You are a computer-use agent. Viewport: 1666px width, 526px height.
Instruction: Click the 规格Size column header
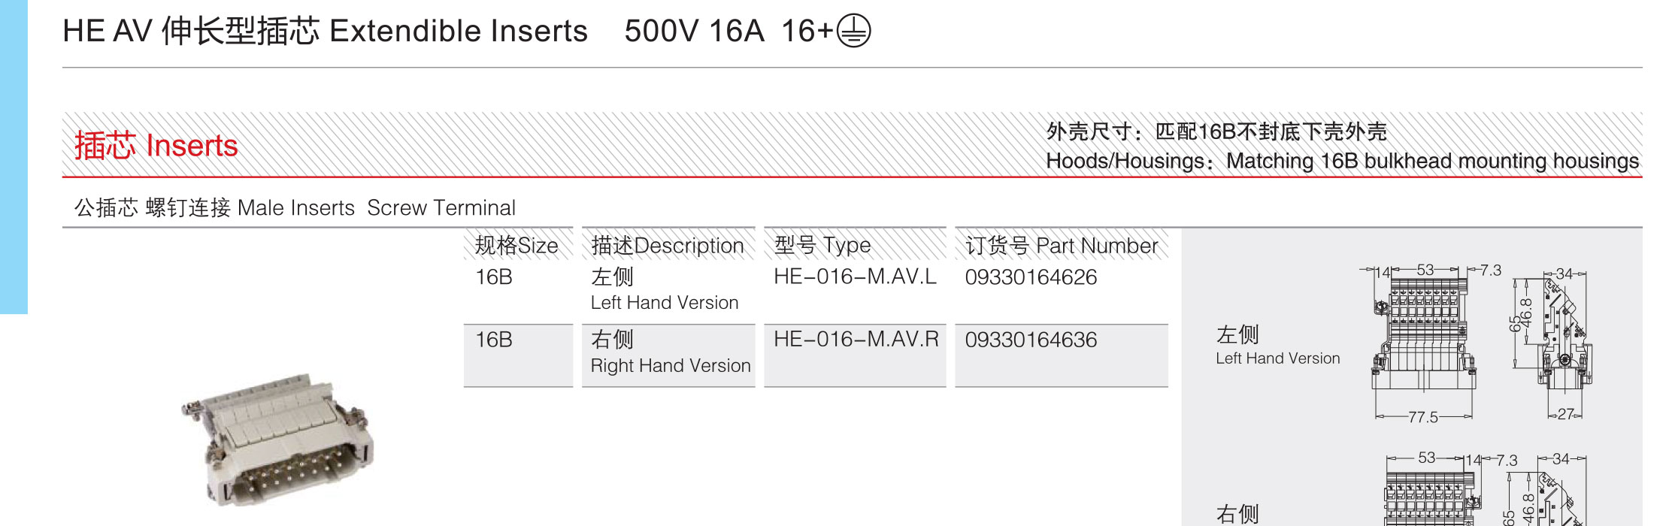(518, 245)
